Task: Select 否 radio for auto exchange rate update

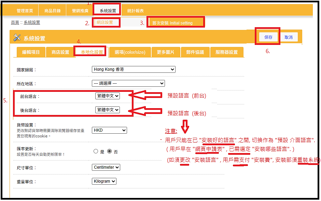Action: coord(109,152)
